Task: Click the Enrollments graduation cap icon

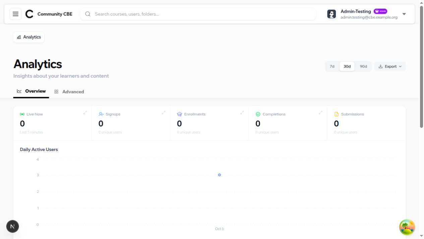Action: [x=179, y=114]
